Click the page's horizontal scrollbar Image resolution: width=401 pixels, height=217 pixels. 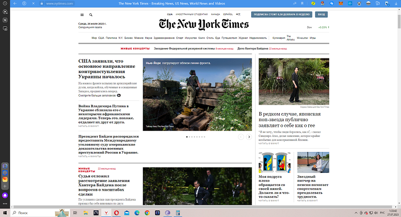(203, 207)
